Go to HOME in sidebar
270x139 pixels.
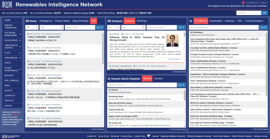[12, 20]
